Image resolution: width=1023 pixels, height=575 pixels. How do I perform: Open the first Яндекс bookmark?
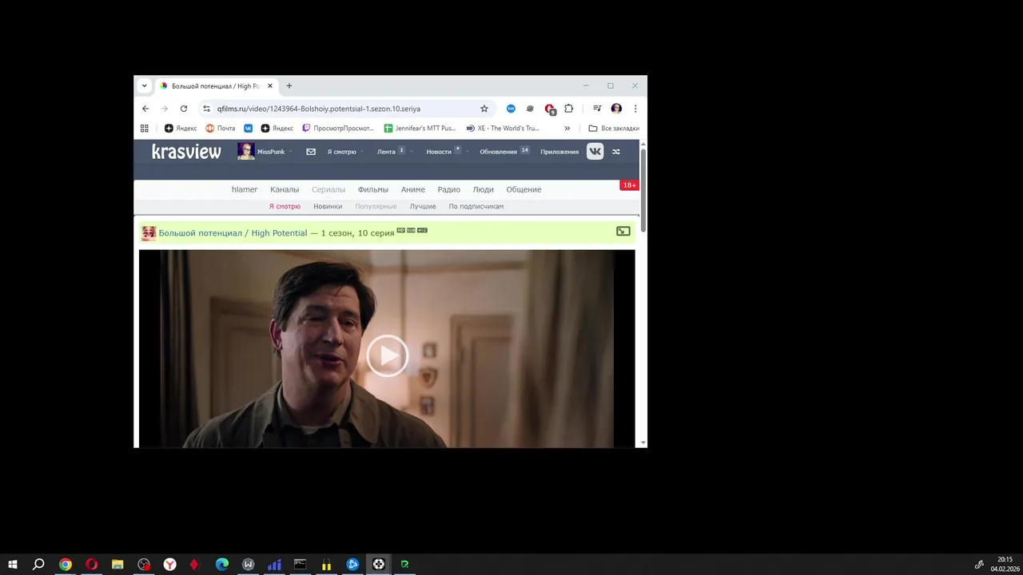[181, 128]
